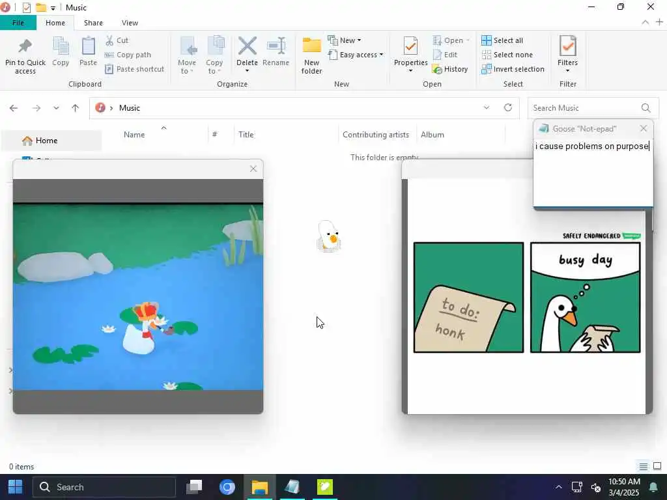
Task: Open the Chrome-like browser on the taskbar
Action: (x=227, y=487)
